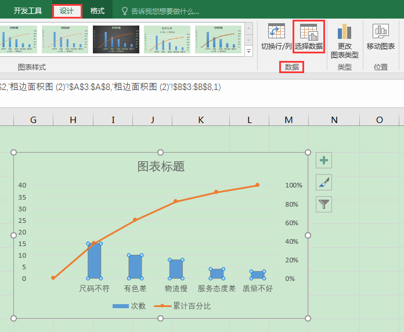The image size is (404, 332).
Task: Select column J header
Action: (152, 120)
